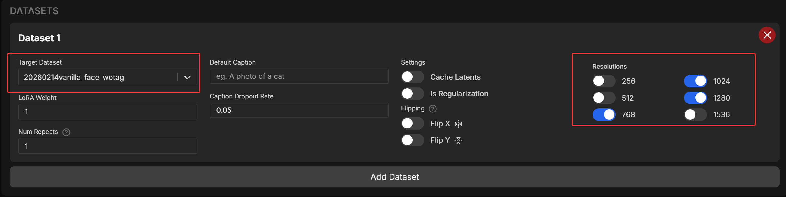Enable the 256 resolution toggle

coord(604,81)
